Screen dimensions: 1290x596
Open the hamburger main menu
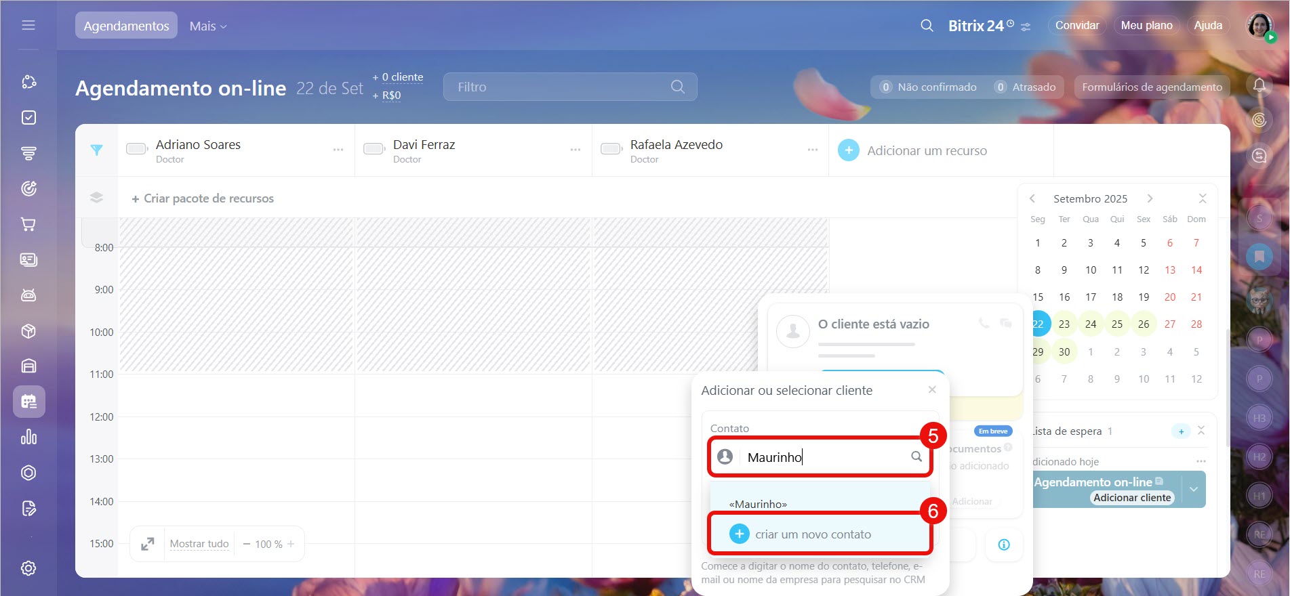click(28, 25)
